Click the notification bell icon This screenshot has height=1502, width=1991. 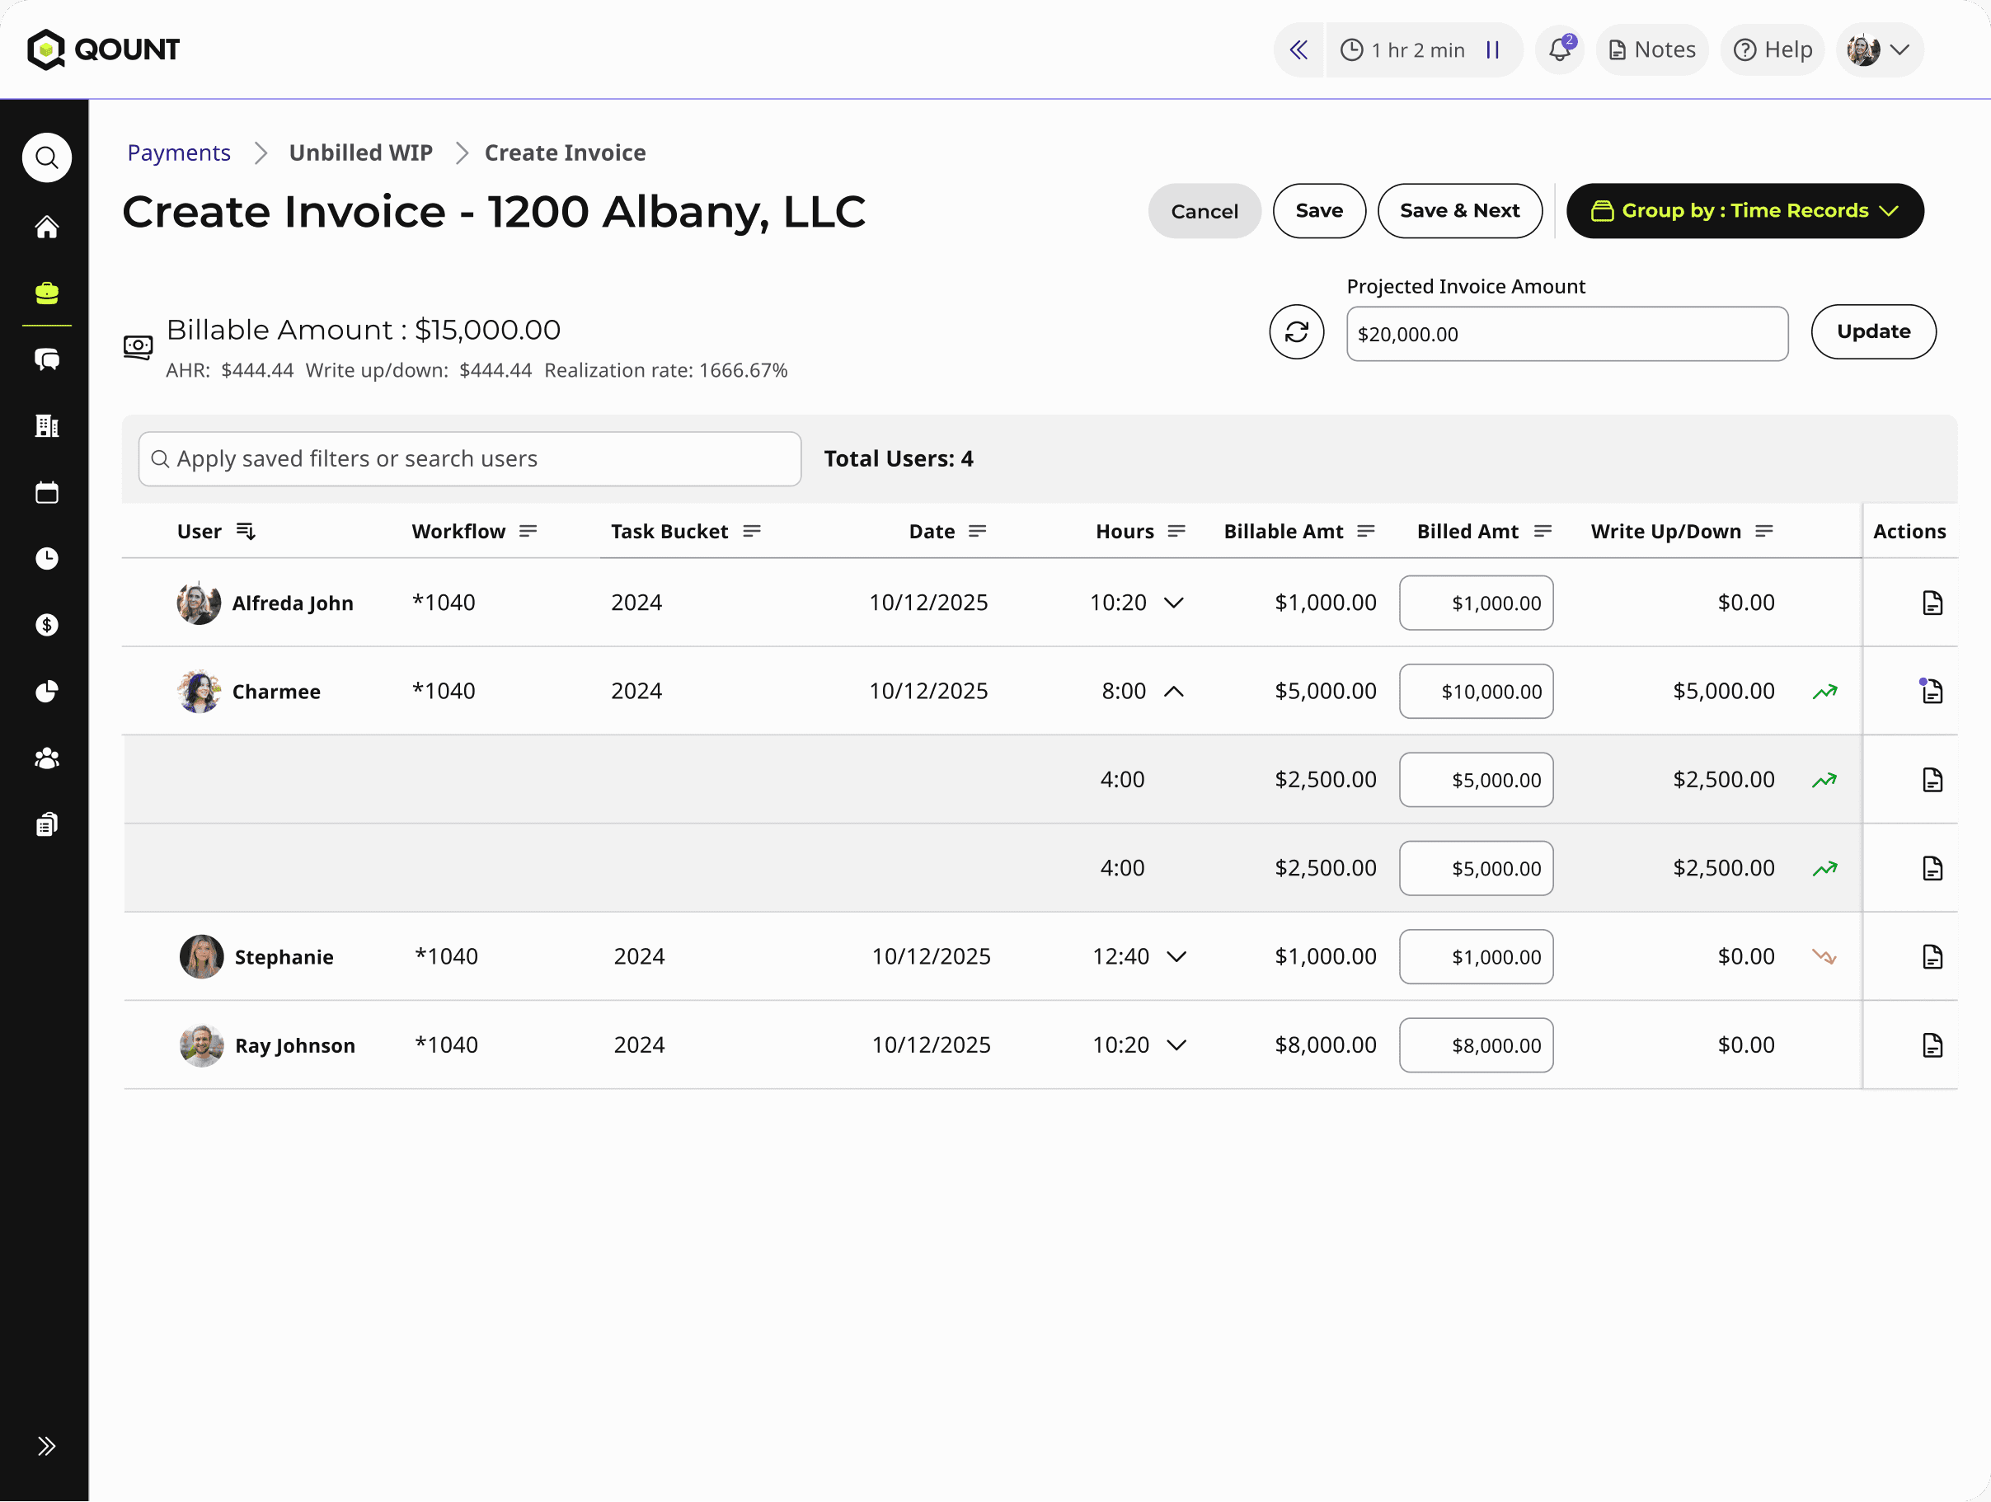coord(1559,49)
